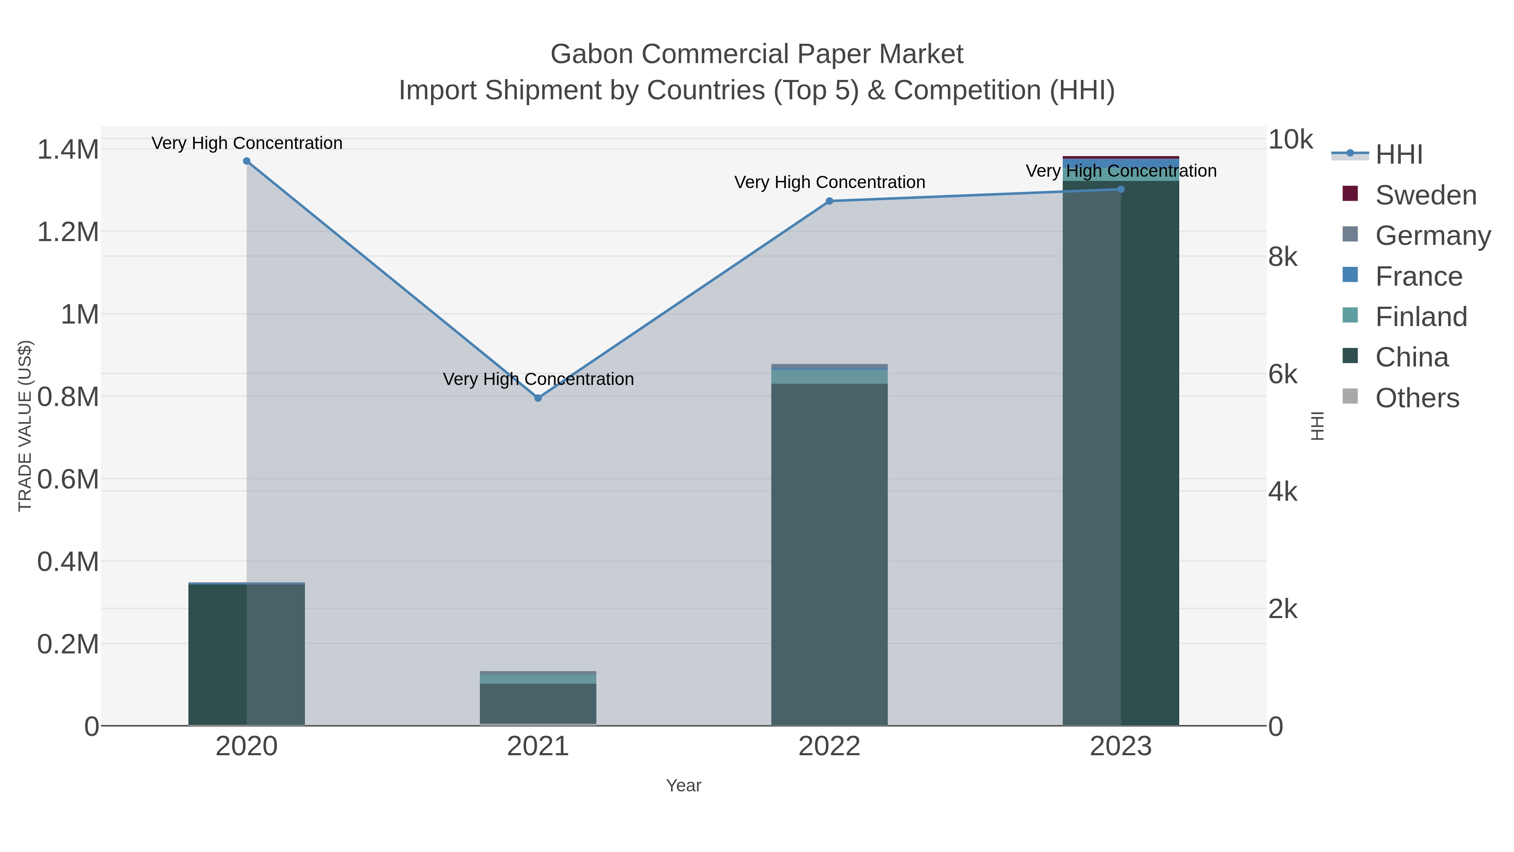
Task: Click the 1M y-axis tick label
Action: (x=80, y=315)
